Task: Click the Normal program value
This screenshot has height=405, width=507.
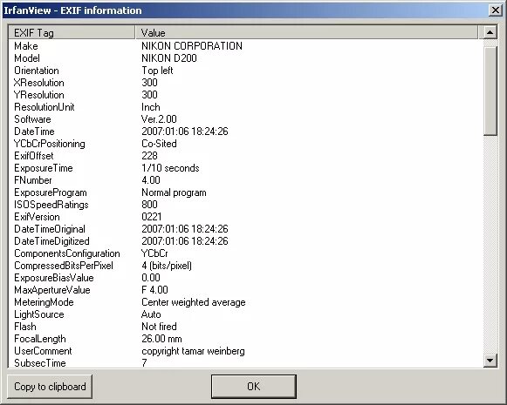Action: tap(174, 192)
